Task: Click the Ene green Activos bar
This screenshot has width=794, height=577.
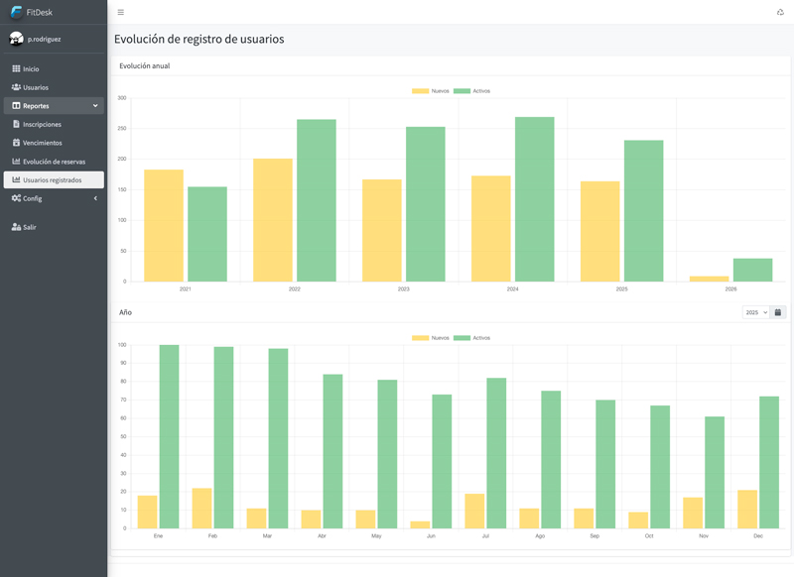Action: (x=169, y=436)
